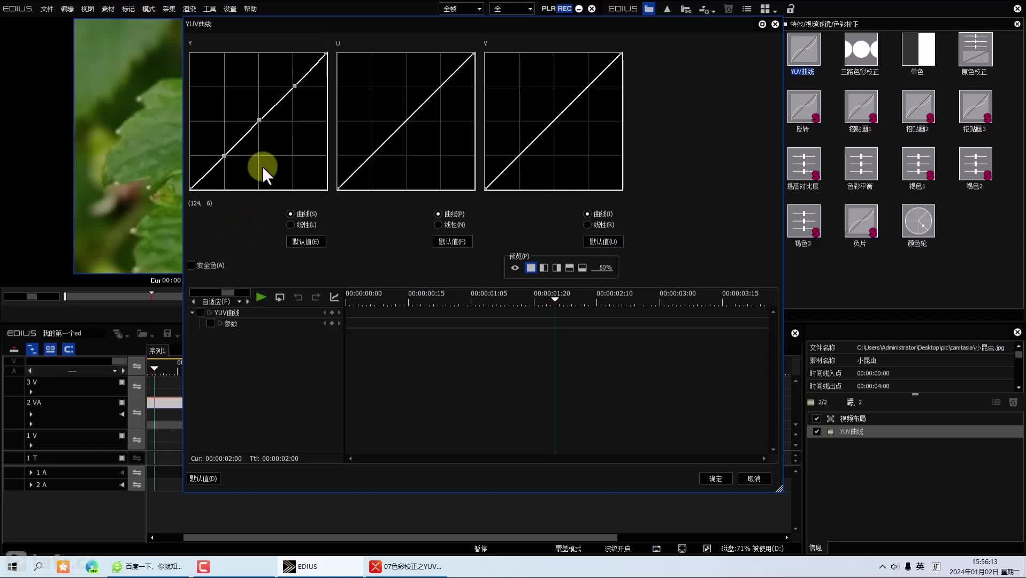Reset V curve with 默认值(U) button
The width and height of the screenshot is (1026, 578).
tap(603, 241)
